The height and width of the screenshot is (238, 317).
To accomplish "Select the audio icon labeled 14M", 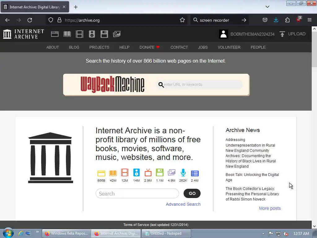I will pyautogui.click(x=137, y=173).
